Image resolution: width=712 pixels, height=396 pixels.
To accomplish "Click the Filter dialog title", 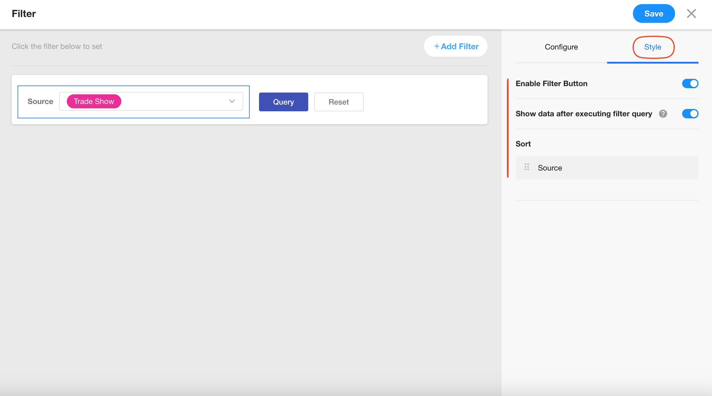I will (24, 13).
